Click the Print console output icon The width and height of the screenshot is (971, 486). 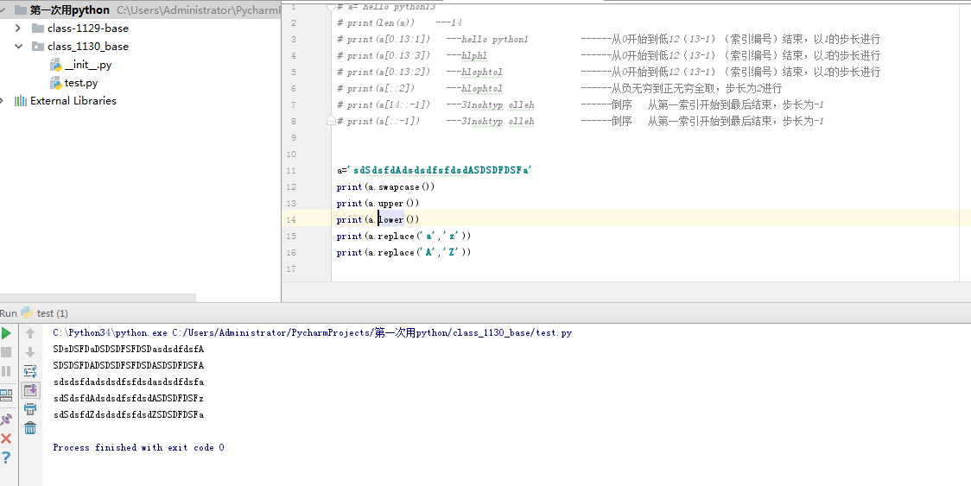point(30,409)
